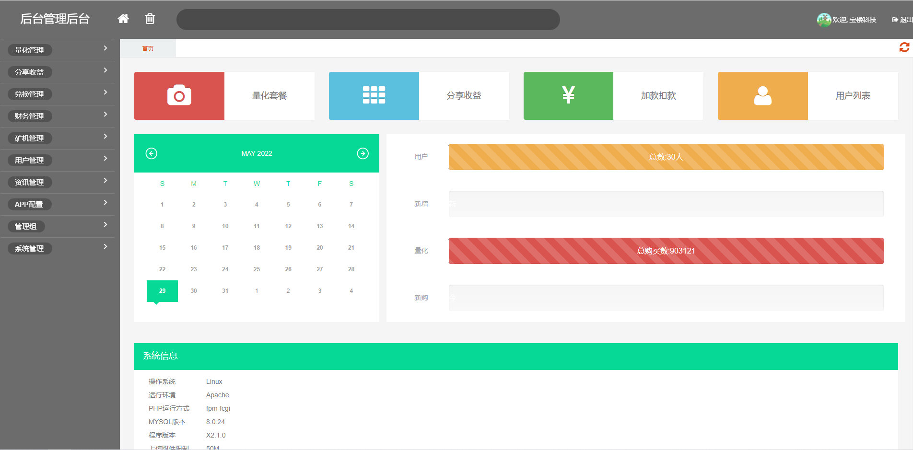Click the search bar at the top
Image resolution: width=913 pixels, height=450 pixels.
[368, 20]
